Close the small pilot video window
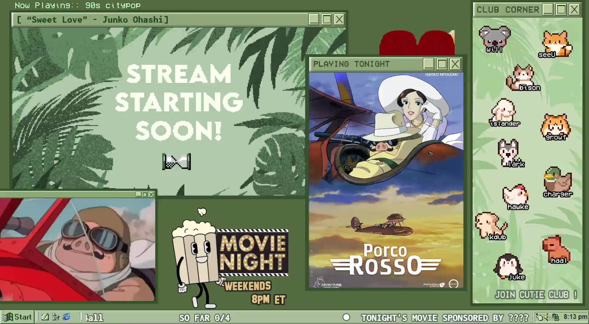589x324 pixels. [151, 194]
